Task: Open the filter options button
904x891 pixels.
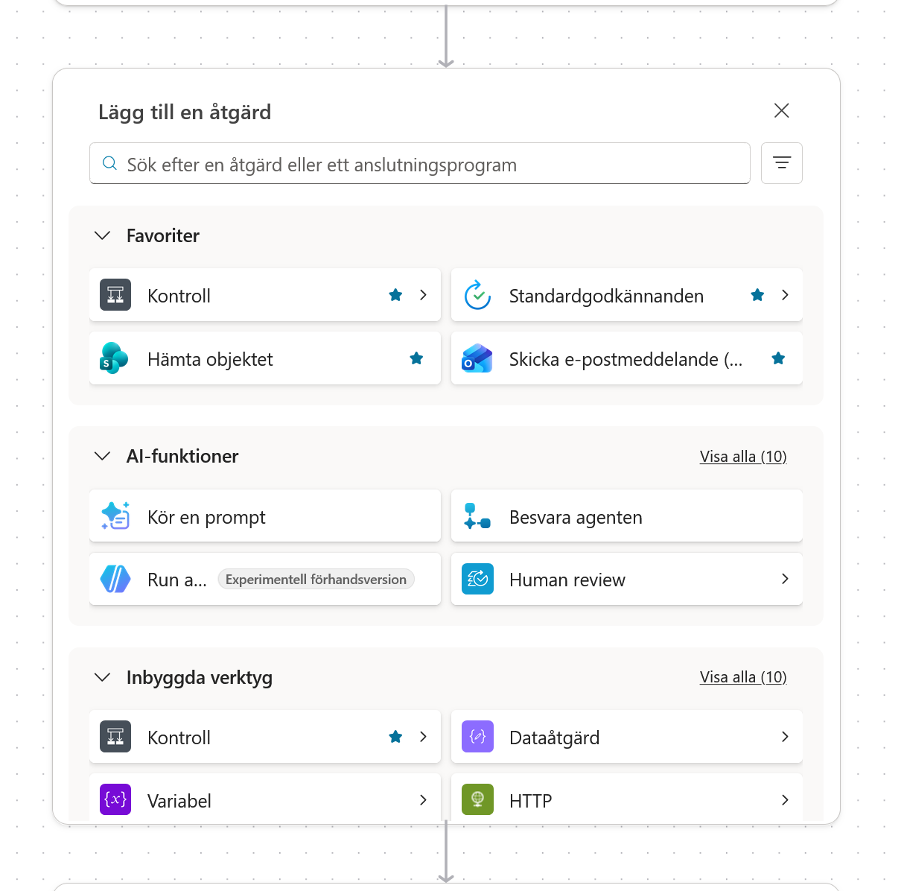Action: tap(782, 163)
